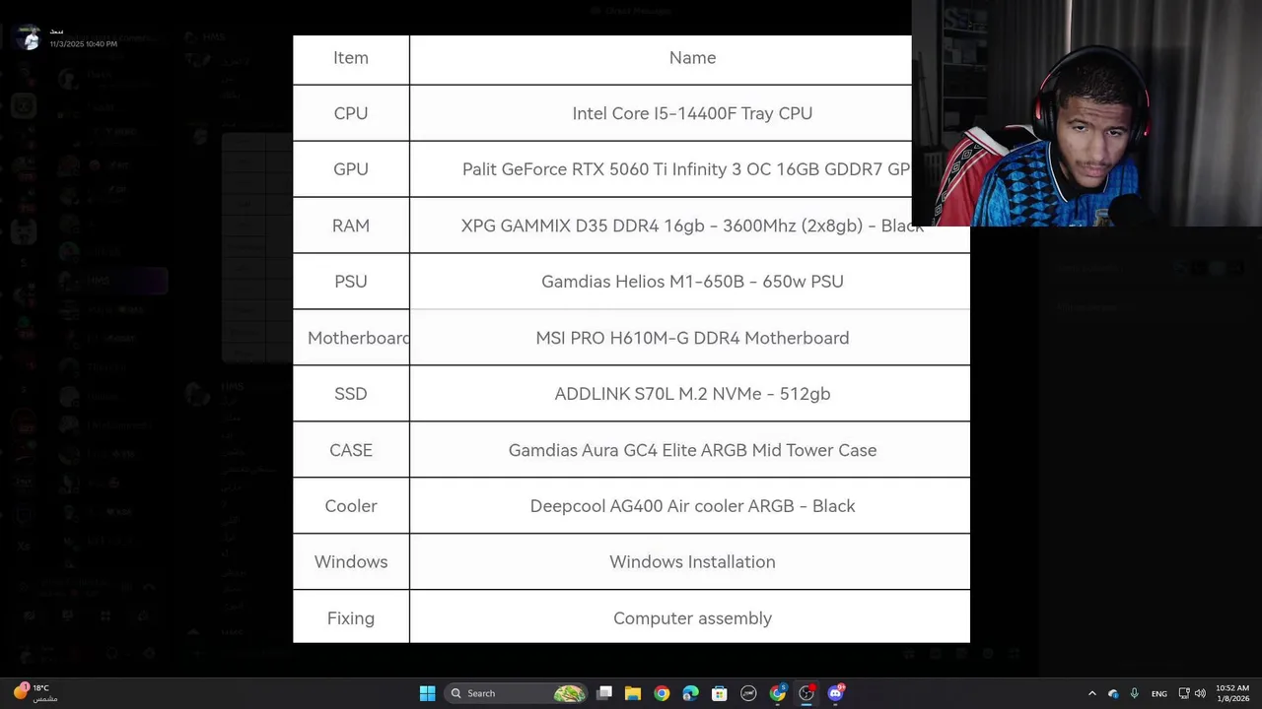Click the 'Motherboard' label cell
The width and height of the screenshot is (1262, 709).
(351, 338)
